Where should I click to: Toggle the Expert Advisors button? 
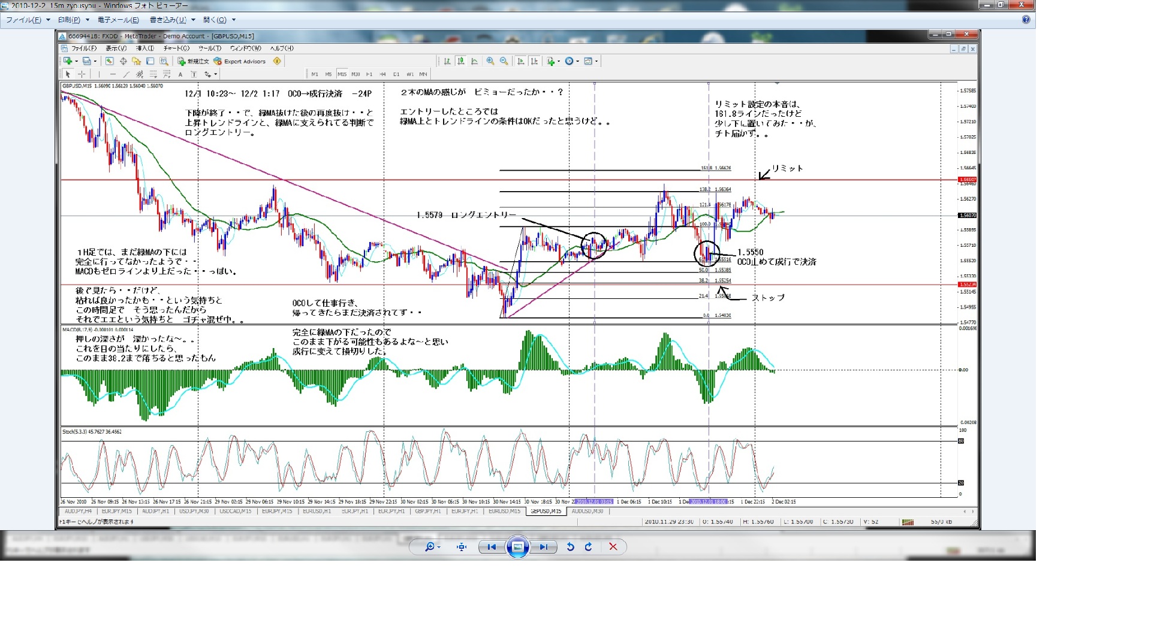(x=239, y=61)
